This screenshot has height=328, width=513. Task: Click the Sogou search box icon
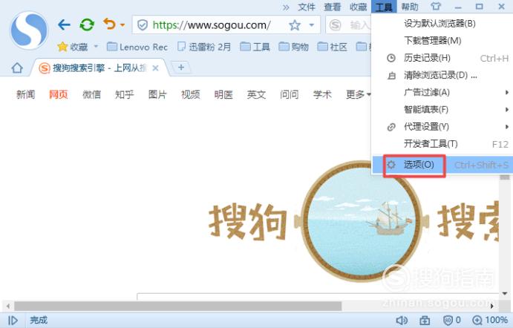[x=335, y=24]
